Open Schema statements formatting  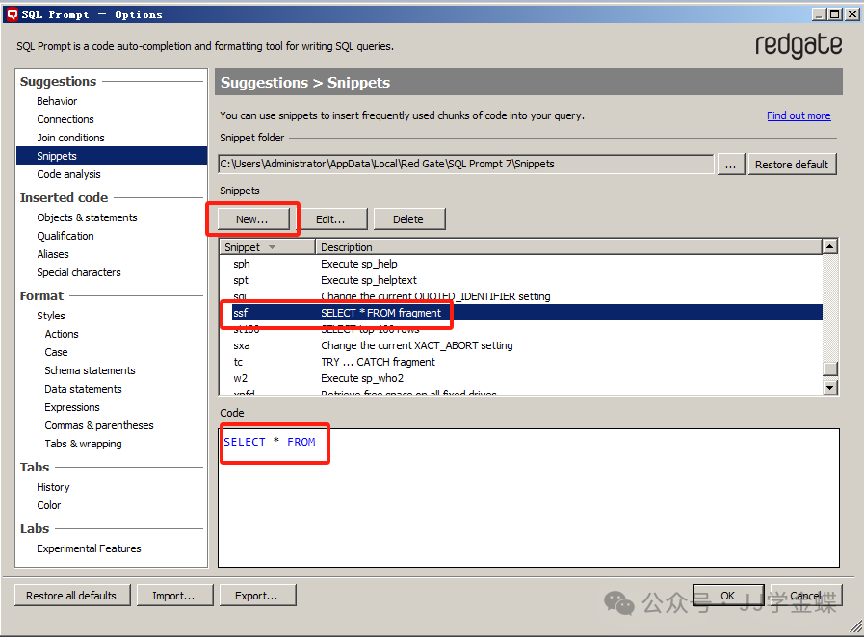coord(90,370)
